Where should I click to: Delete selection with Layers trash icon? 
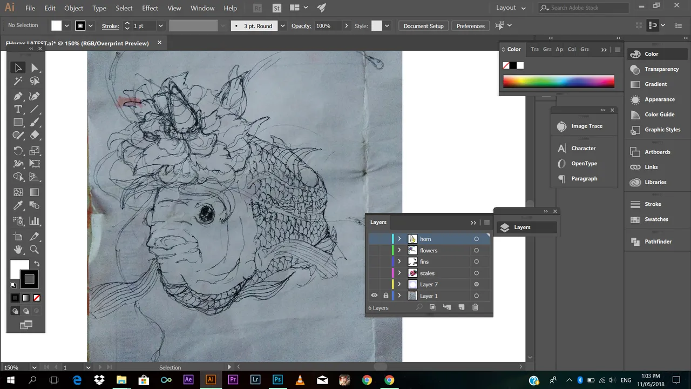(475, 307)
